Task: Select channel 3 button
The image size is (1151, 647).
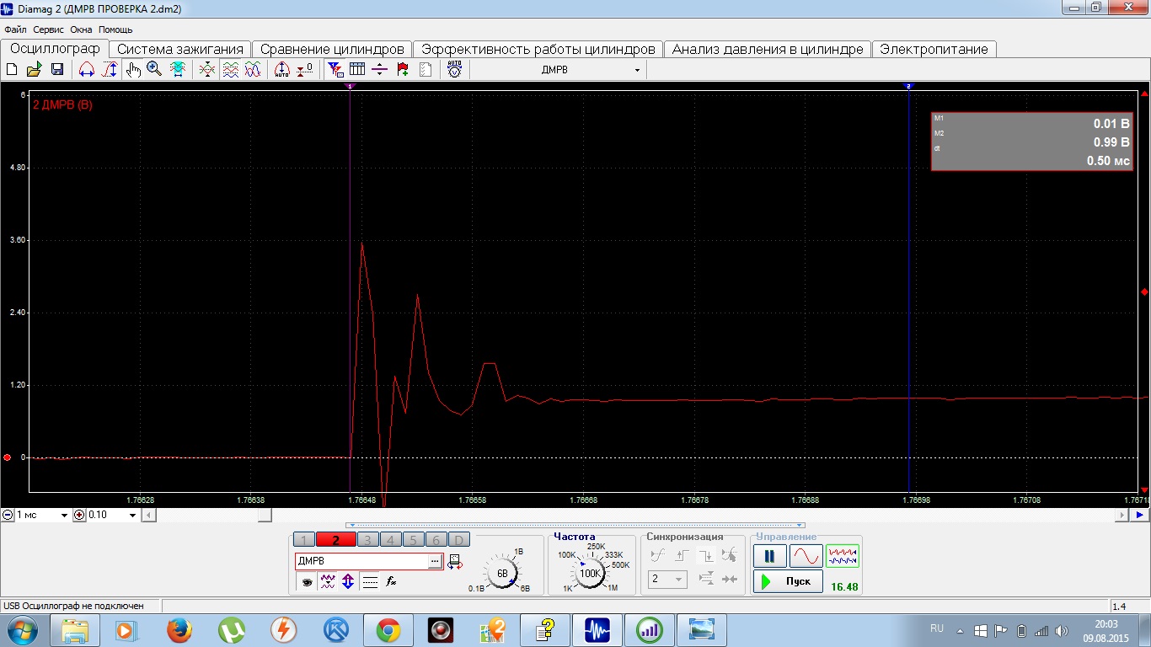Action: 367,541
